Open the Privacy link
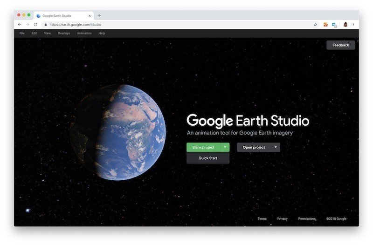 coord(283,218)
